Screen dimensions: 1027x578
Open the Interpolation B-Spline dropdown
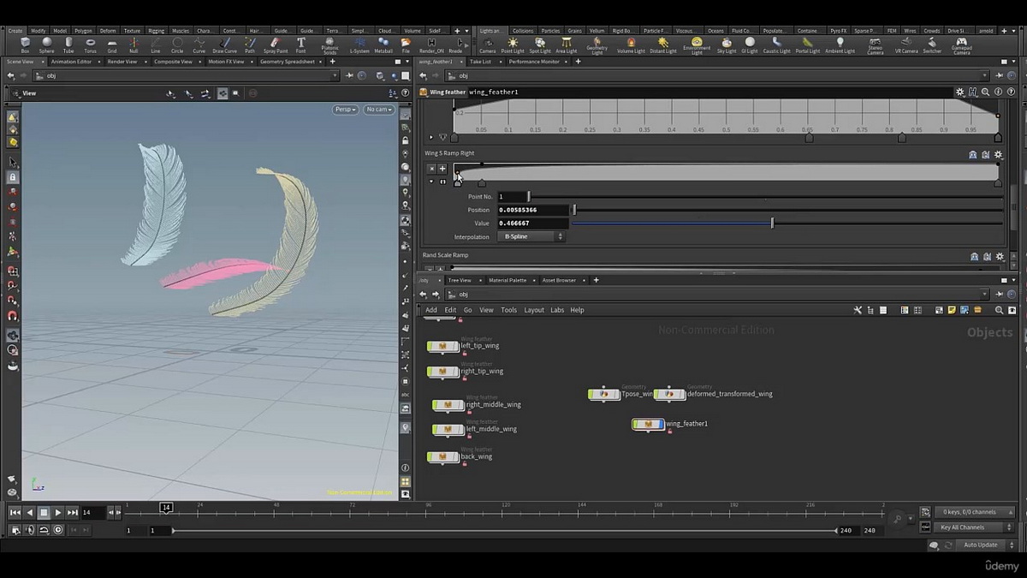point(531,236)
